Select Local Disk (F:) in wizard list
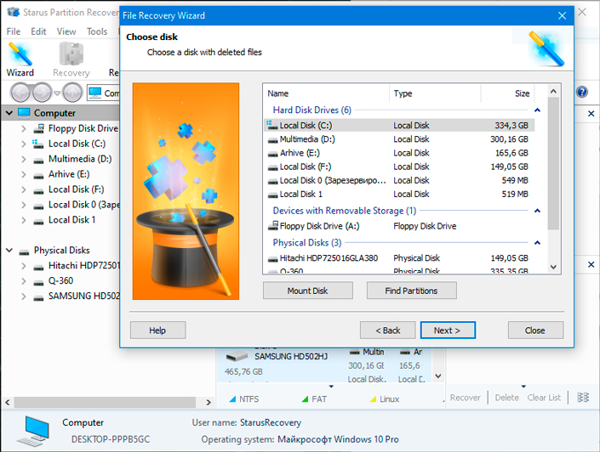600x452 pixels. 398,167
